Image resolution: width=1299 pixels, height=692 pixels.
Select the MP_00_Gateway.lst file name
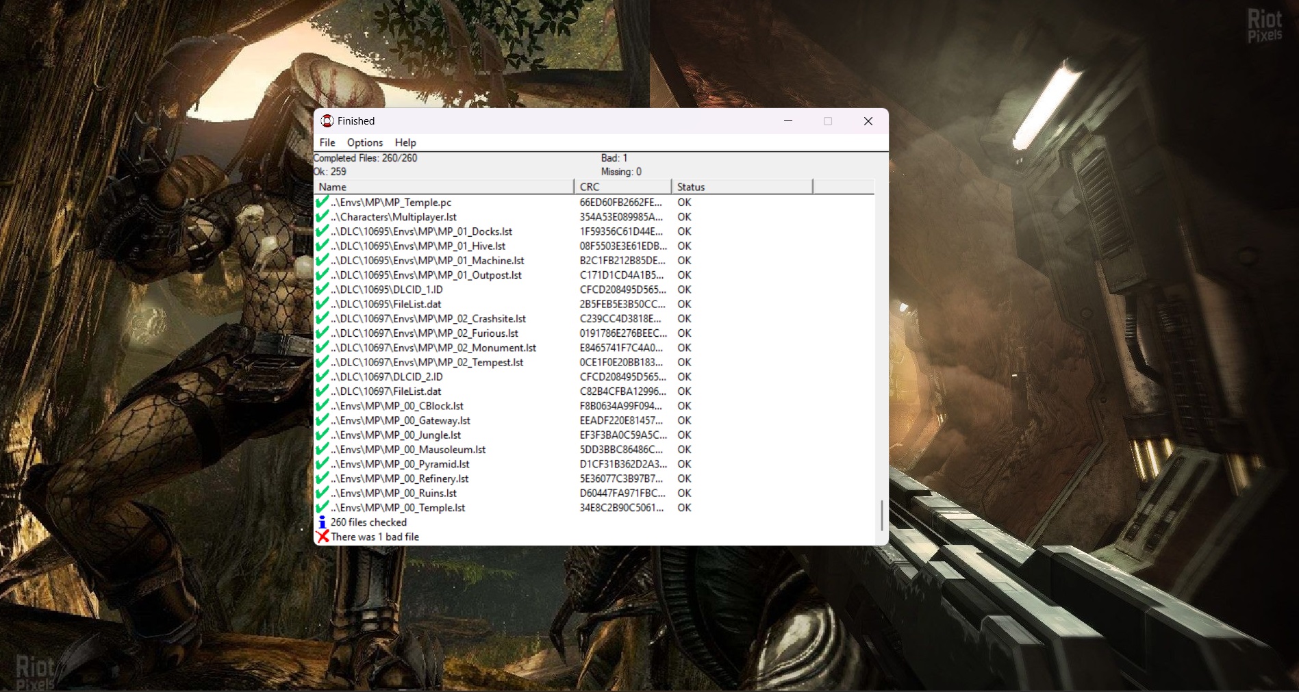click(401, 421)
